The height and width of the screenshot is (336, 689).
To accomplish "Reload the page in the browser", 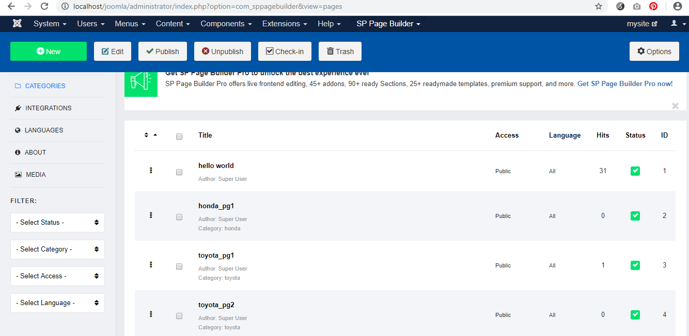I will pos(45,7).
